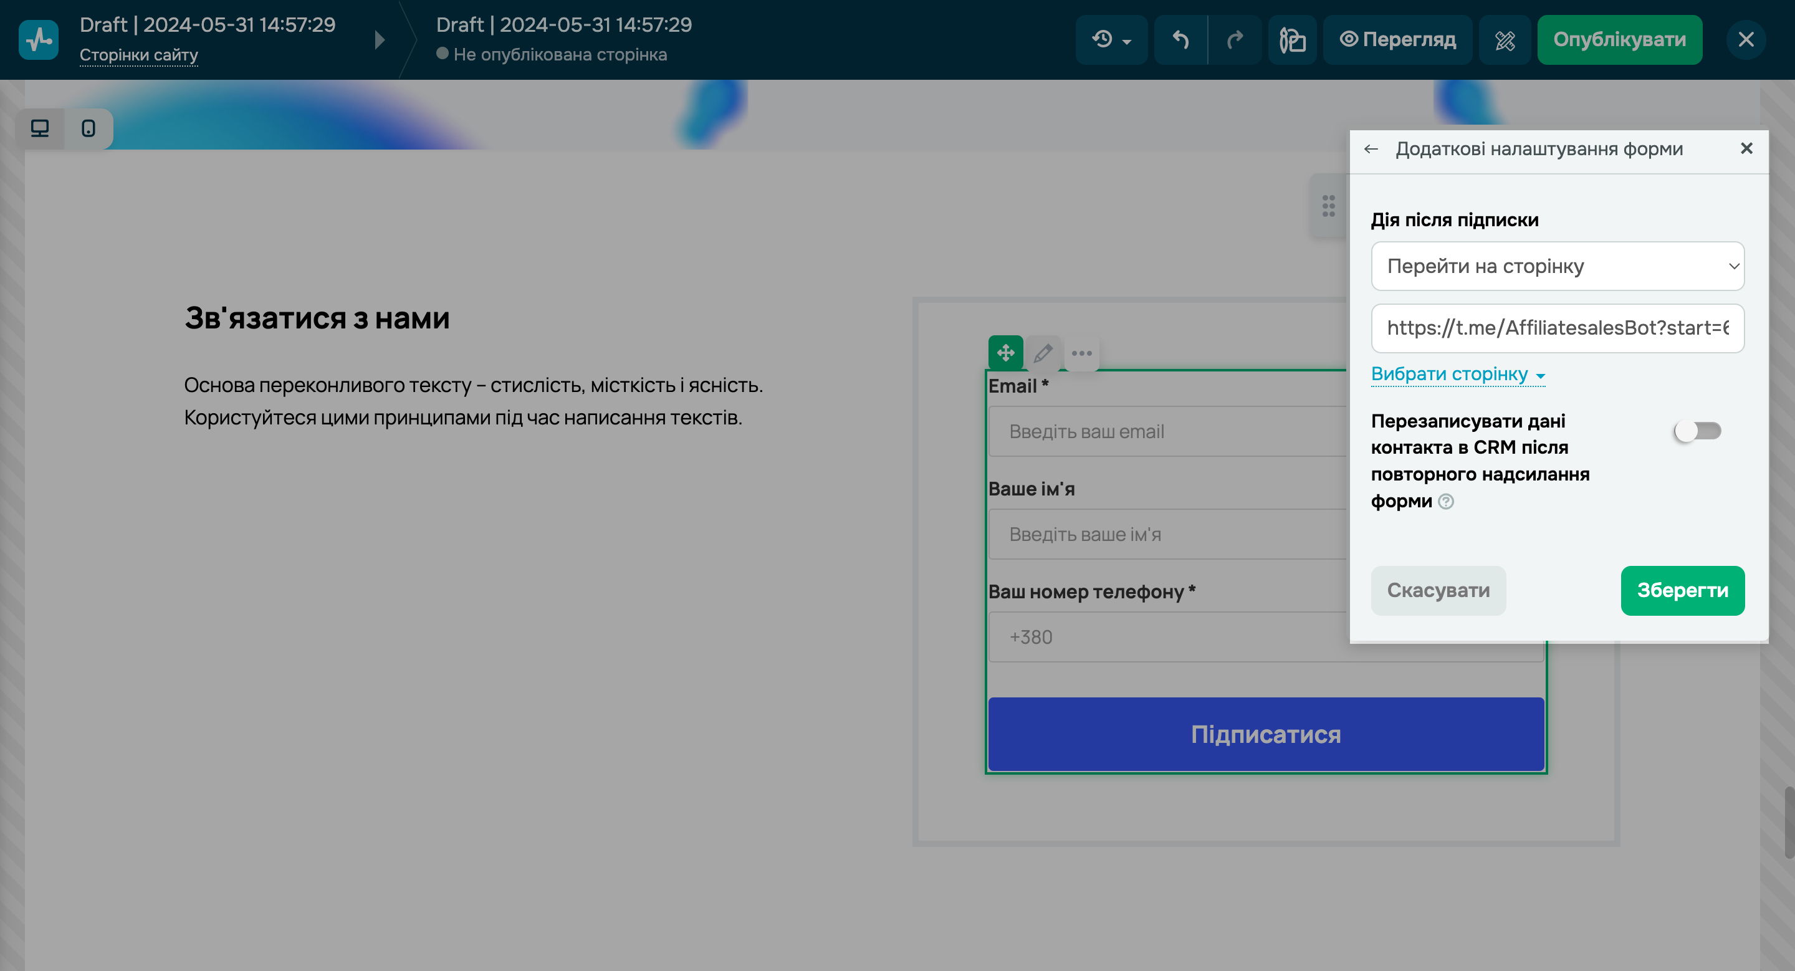Click the green move handle on form
The height and width of the screenshot is (971, 1795).
click(1005, 353)
